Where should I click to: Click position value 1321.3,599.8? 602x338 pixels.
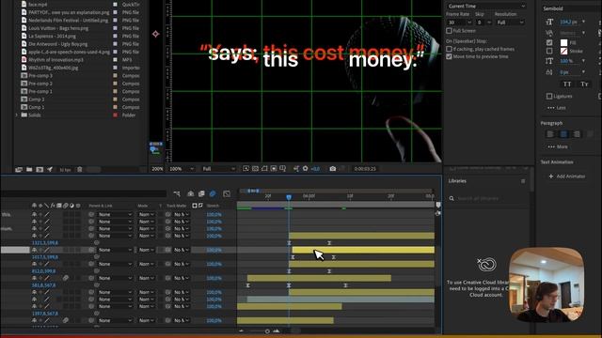click(x=45, y=243)
